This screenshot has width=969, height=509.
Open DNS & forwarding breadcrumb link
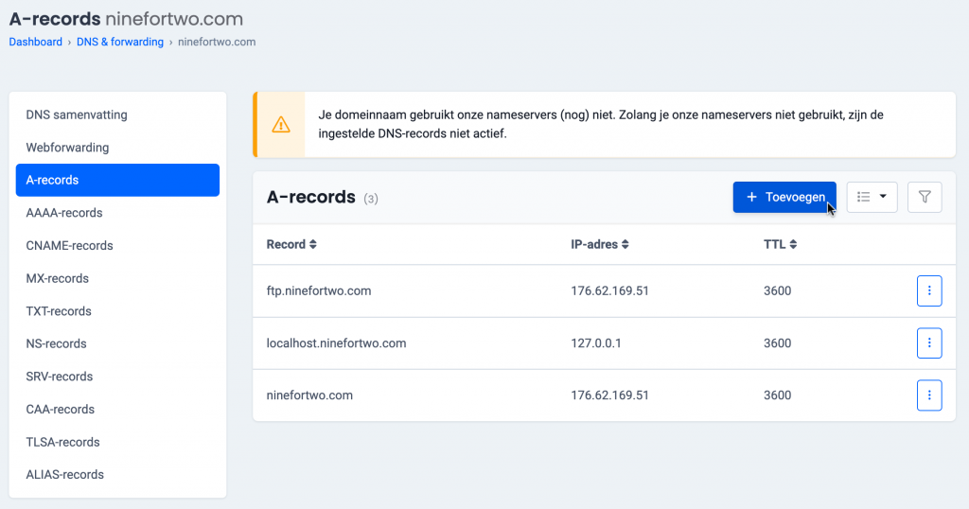click(x=120, y=42)
